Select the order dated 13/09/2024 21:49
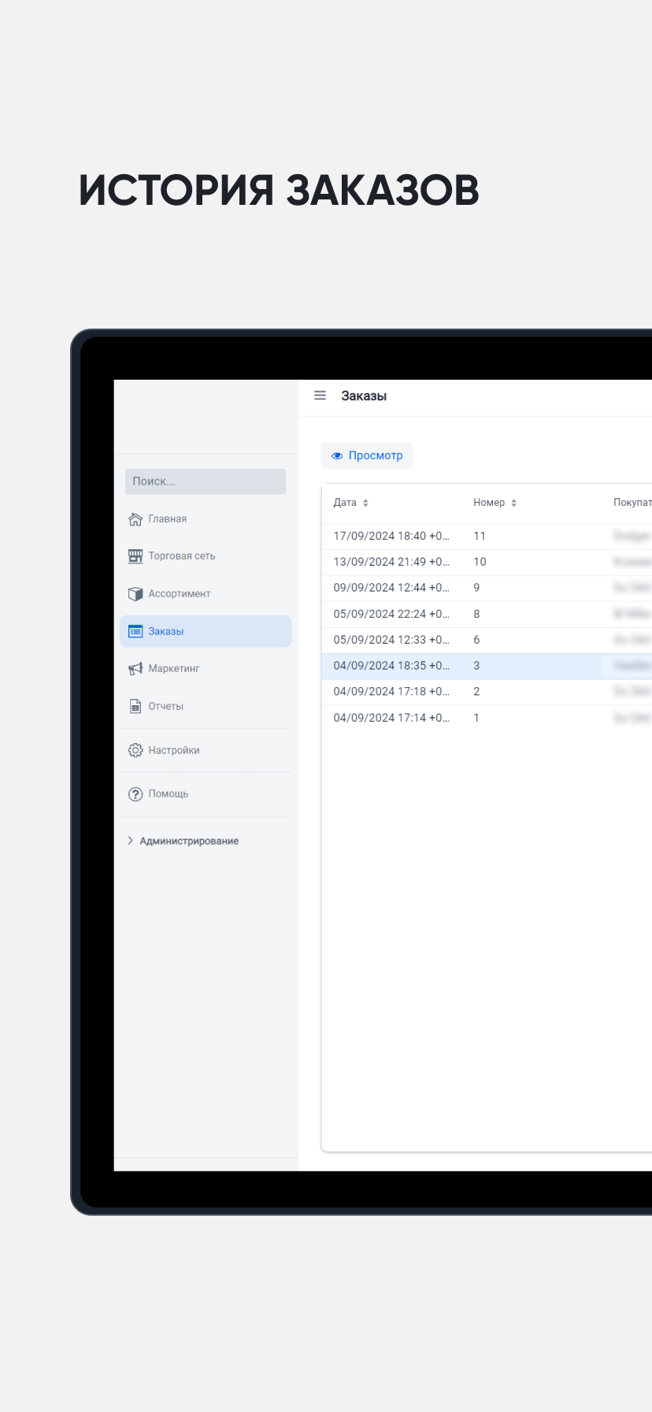The image size is (652, 1412). 391,562
